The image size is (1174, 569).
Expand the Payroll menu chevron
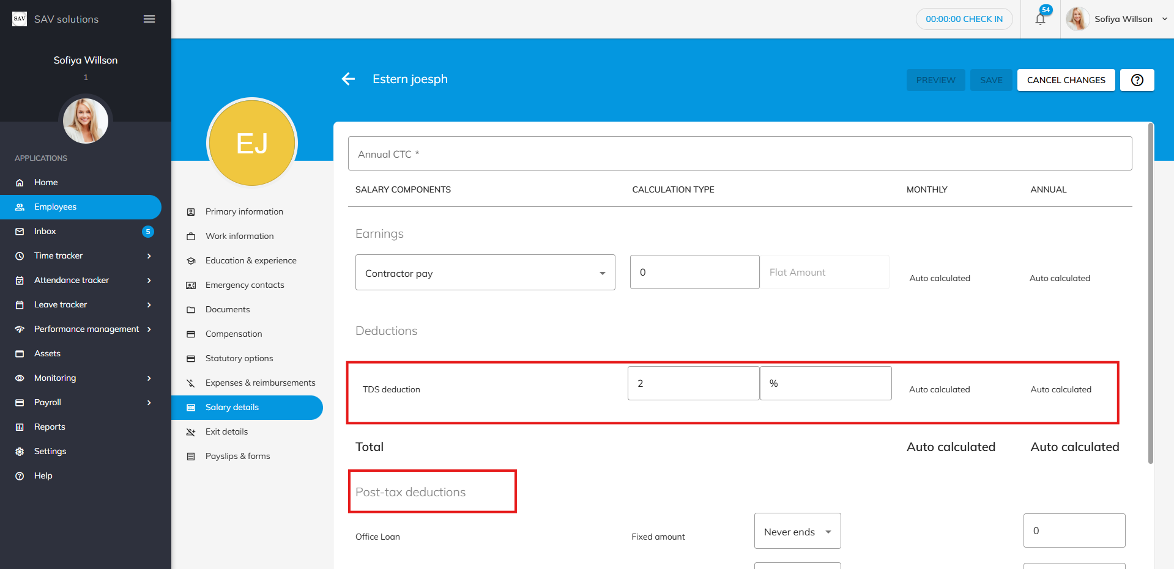pos(149,403)
